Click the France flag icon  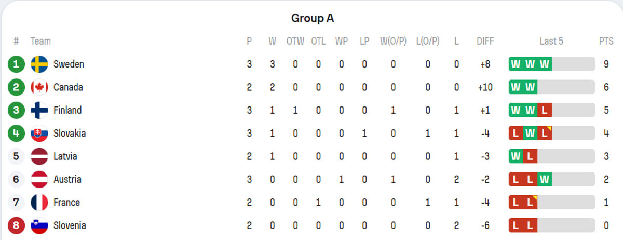(x=39, y=203)
